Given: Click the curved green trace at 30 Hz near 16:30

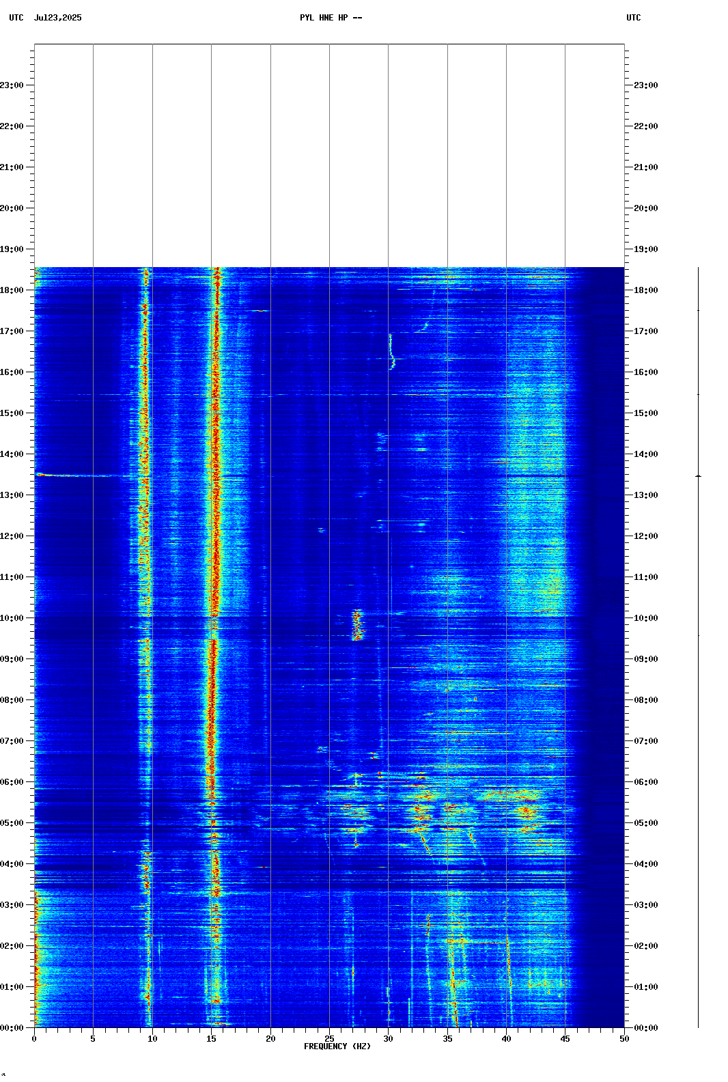Looking at the screenshot, I should (391, 352).
